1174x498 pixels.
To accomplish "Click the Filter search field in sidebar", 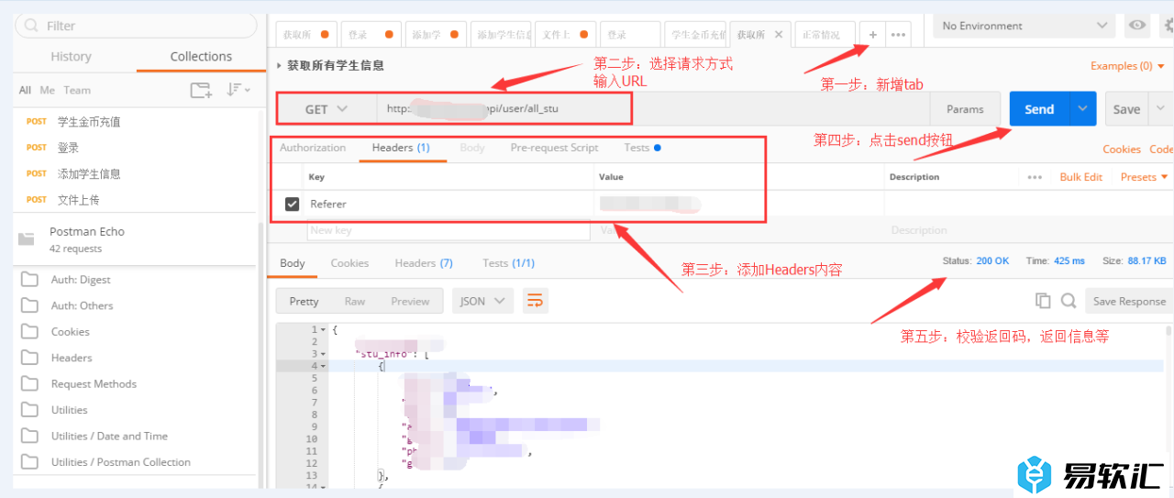I will [x=136, y=26].
